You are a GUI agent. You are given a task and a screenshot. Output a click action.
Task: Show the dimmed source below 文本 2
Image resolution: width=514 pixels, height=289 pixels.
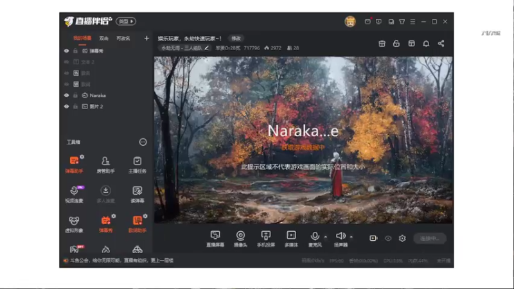67,73
